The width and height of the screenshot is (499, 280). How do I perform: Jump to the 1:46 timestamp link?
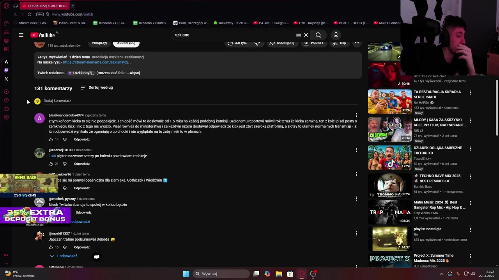click(52, 156)
